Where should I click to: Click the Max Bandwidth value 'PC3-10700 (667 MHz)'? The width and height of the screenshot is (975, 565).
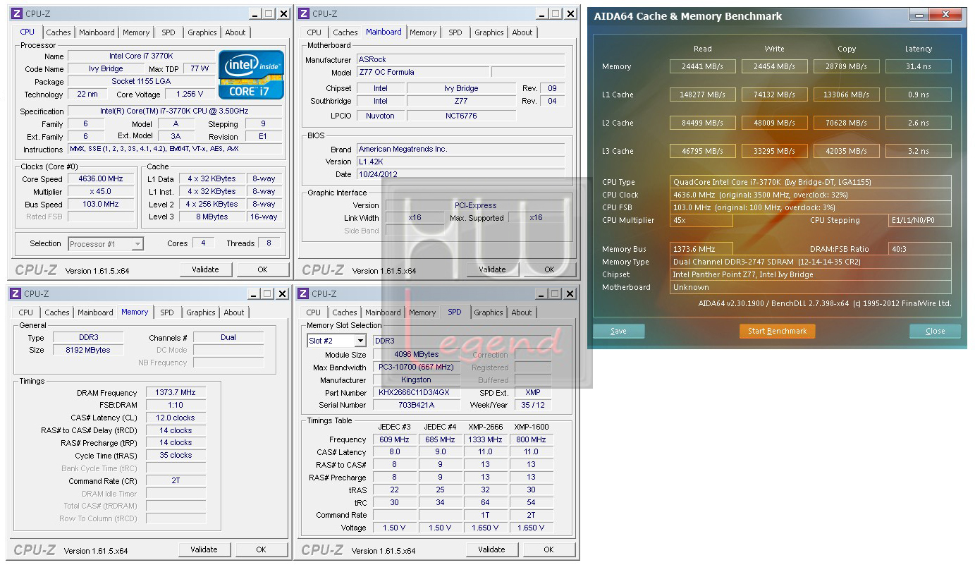click(417, 367)
